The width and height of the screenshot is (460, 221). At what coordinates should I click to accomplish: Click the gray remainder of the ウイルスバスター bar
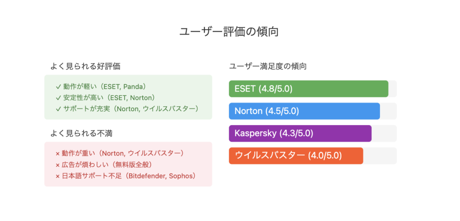tap(380, 156)
